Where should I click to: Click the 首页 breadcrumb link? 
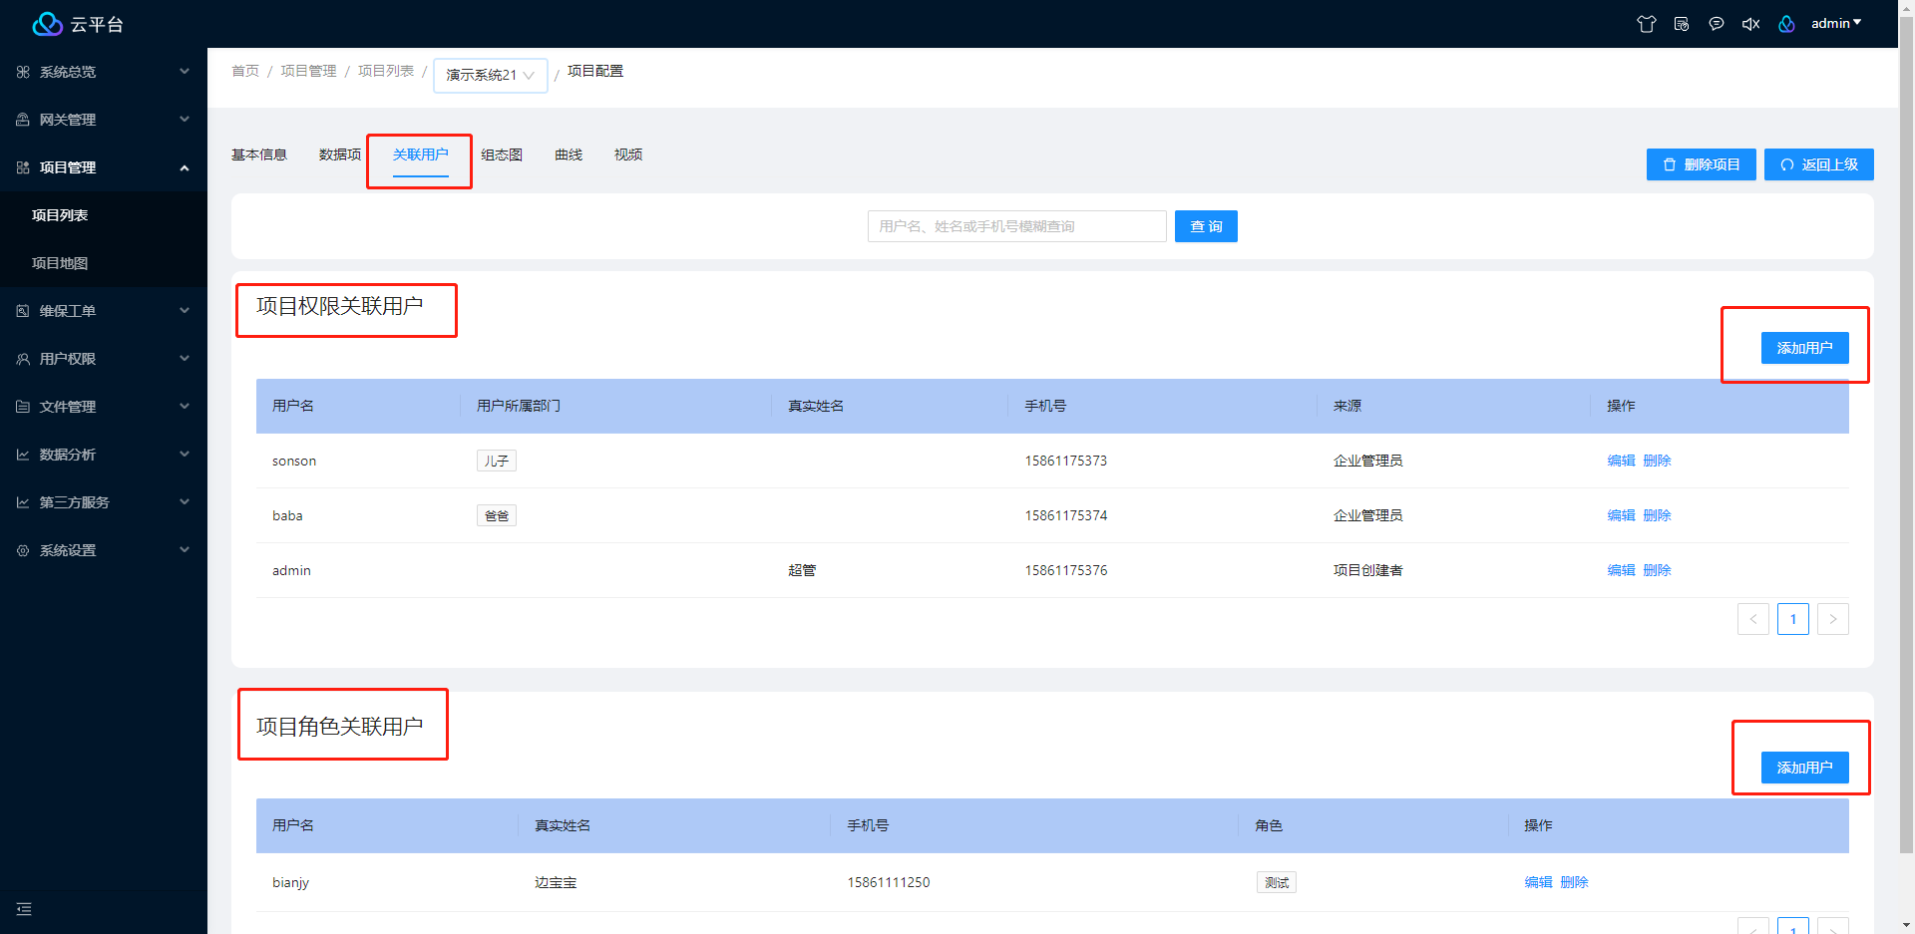[x=245, y=71]
